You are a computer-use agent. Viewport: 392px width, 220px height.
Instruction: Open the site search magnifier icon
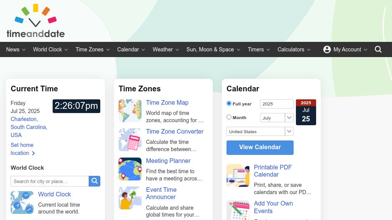click(378, 49)
